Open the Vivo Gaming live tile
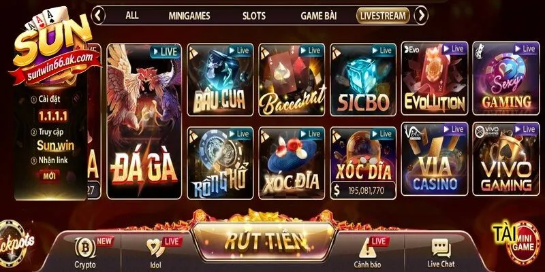 pos(506,158)
